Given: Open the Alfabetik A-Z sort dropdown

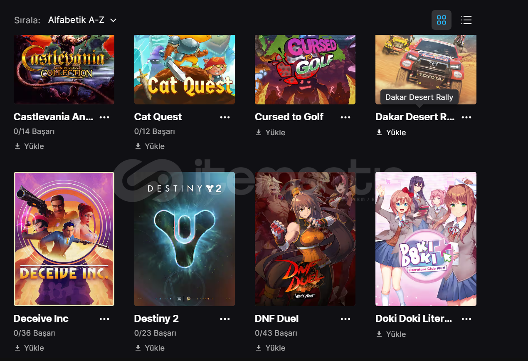Looking at the screenshot, I should [82, 20].
